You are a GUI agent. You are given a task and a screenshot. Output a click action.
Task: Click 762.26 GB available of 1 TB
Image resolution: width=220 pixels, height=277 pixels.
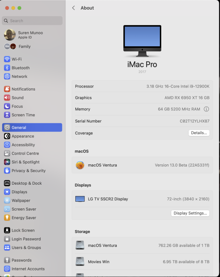pos(184,245)
